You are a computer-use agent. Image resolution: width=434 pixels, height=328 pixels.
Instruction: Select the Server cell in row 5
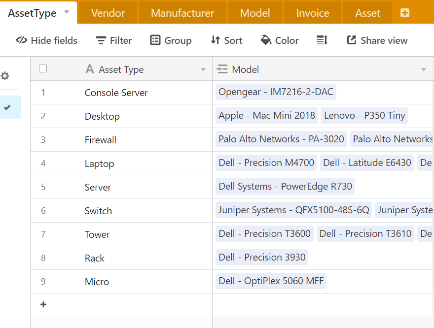click(121, 187)
